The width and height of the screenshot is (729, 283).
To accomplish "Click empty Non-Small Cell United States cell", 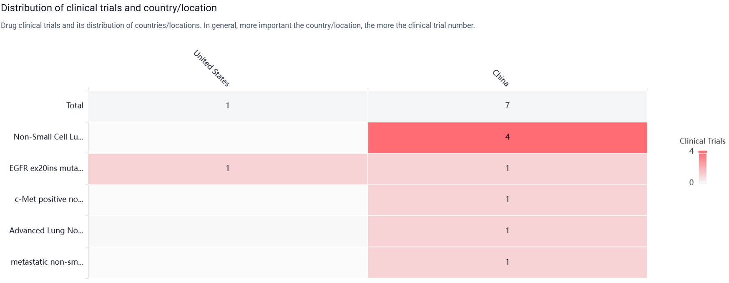I will pyautogui.click(x=228, y=137).
